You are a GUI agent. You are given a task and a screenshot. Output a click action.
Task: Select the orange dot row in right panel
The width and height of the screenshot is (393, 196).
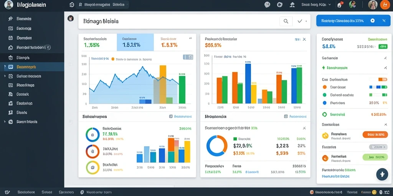tap(355, 87)
